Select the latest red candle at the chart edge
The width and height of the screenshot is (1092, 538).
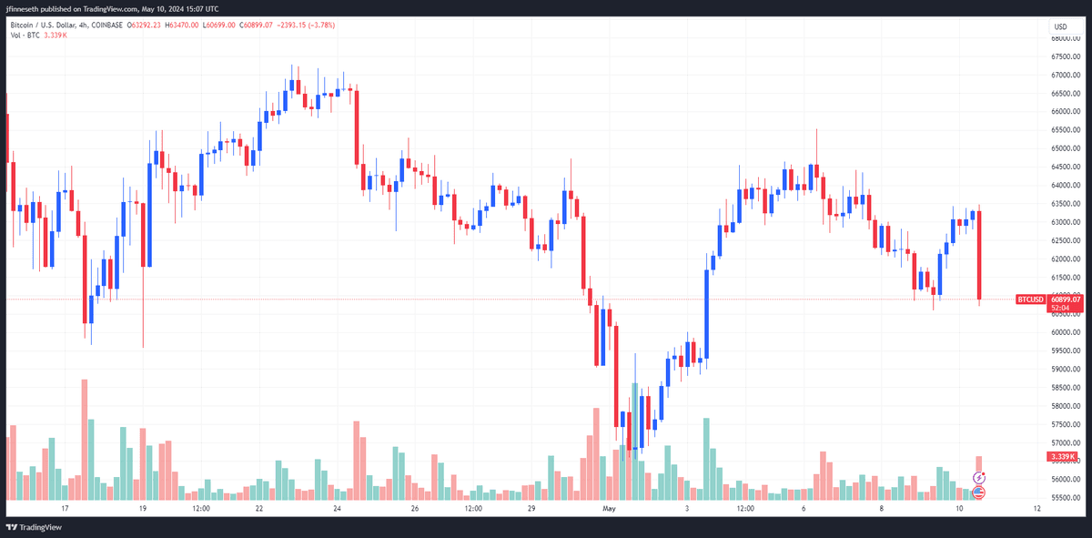(x=979, y=256)
